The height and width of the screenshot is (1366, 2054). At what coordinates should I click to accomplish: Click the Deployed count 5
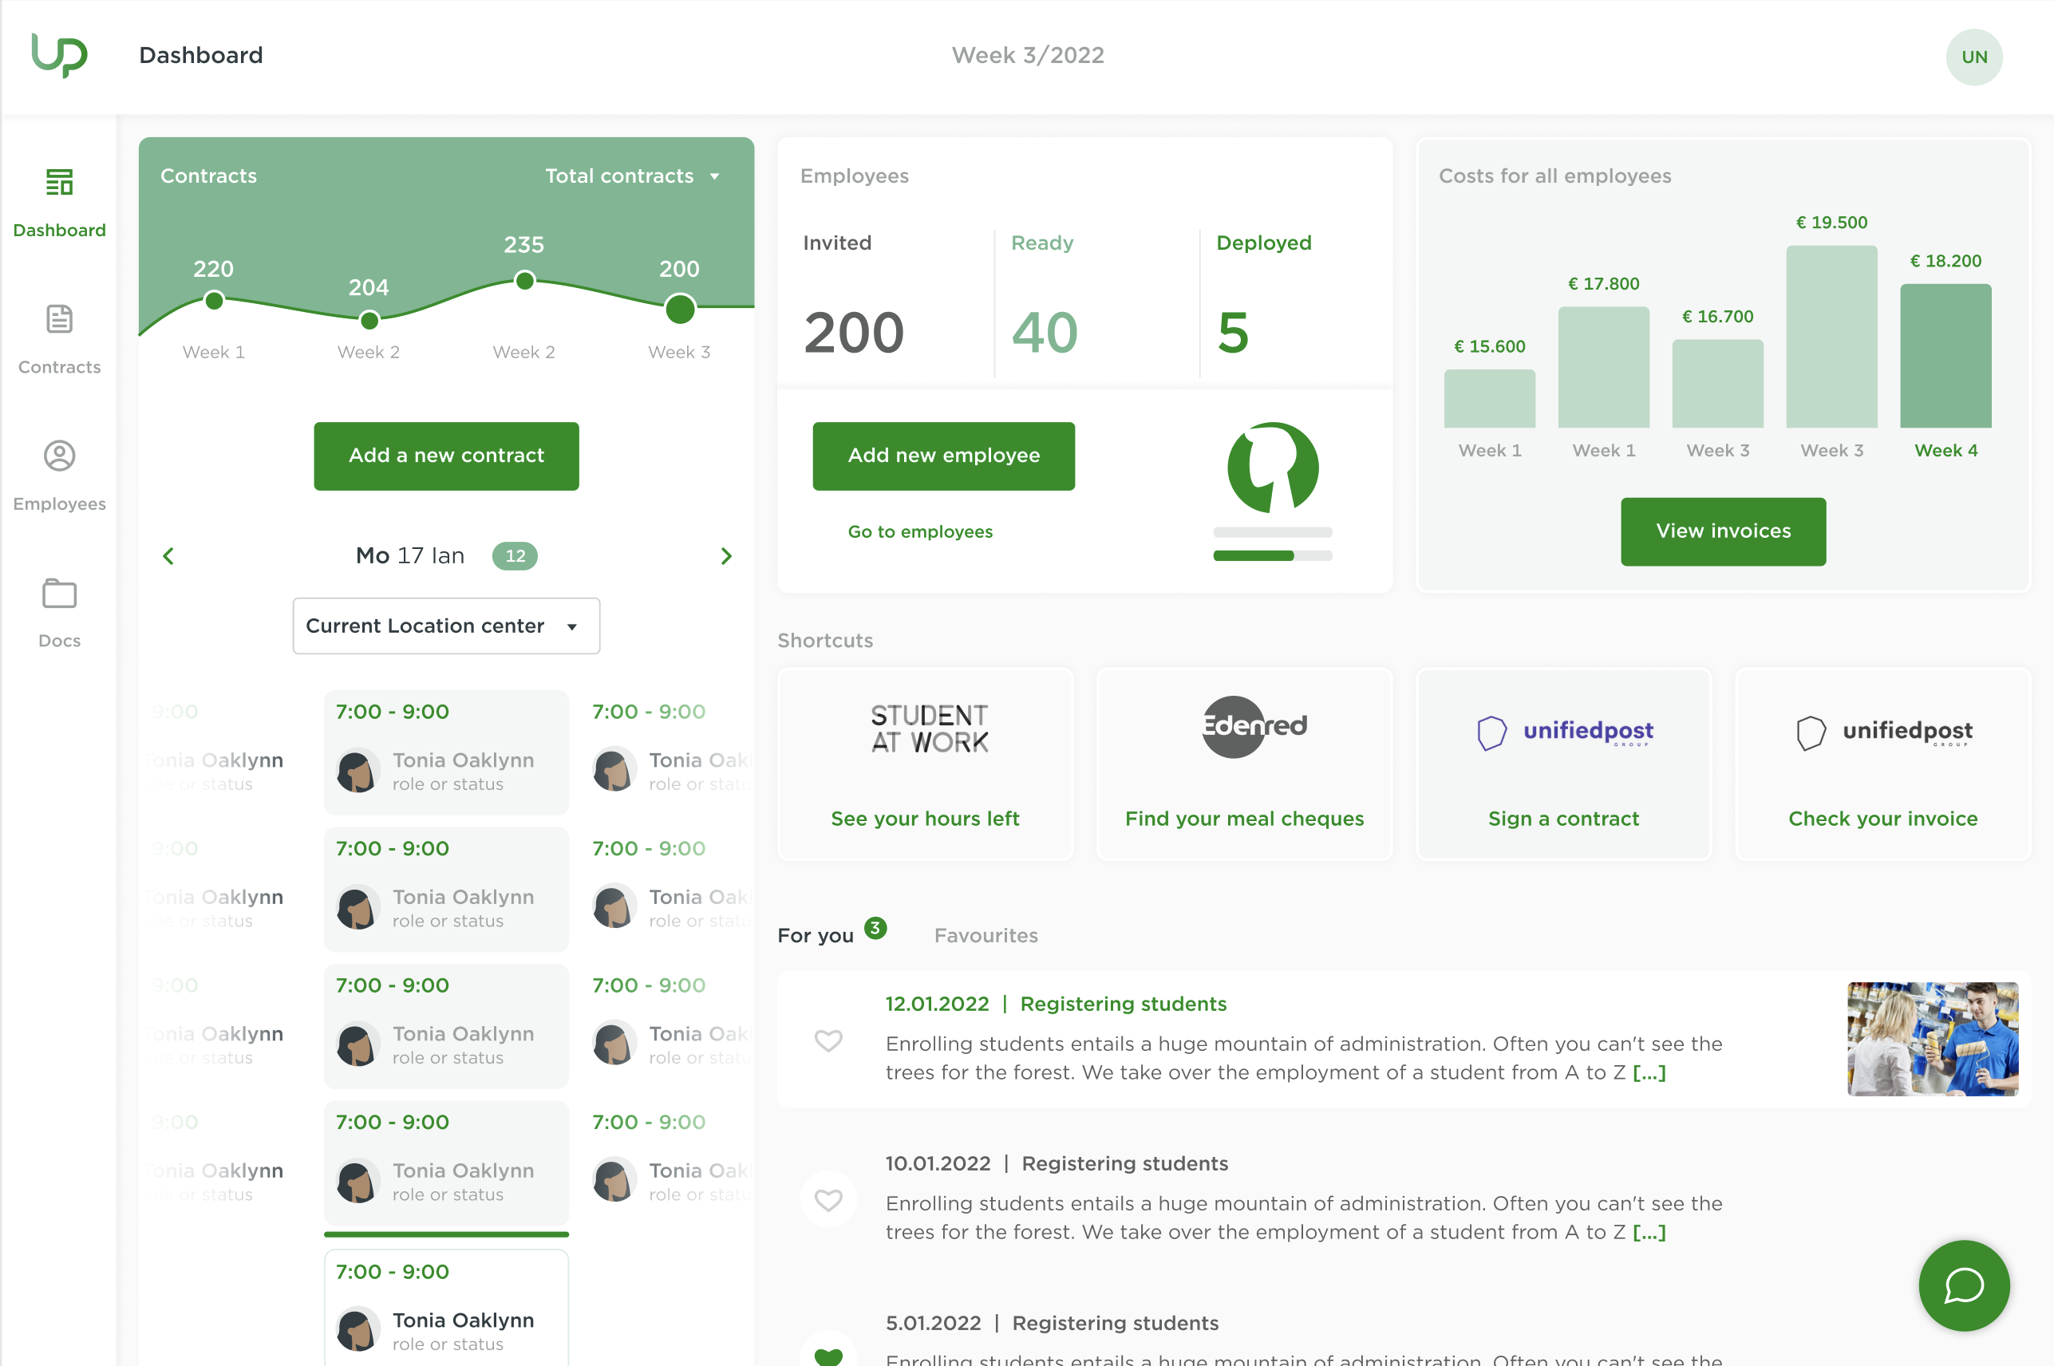(1232, 333)
